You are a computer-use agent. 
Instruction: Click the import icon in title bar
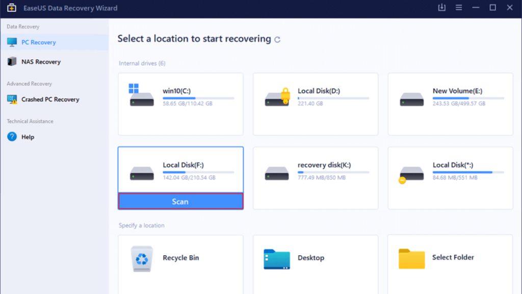pos(441,8)
